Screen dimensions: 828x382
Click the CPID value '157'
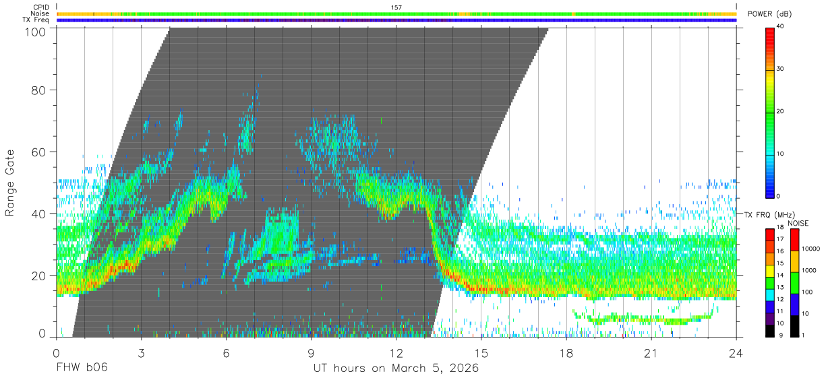396,7
